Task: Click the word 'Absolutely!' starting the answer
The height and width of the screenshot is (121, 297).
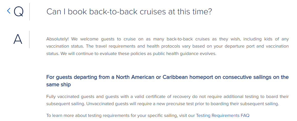Action: (58, 39)
